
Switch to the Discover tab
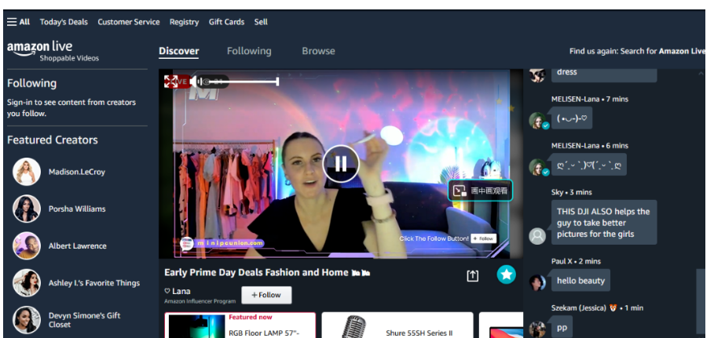point(178,52)
